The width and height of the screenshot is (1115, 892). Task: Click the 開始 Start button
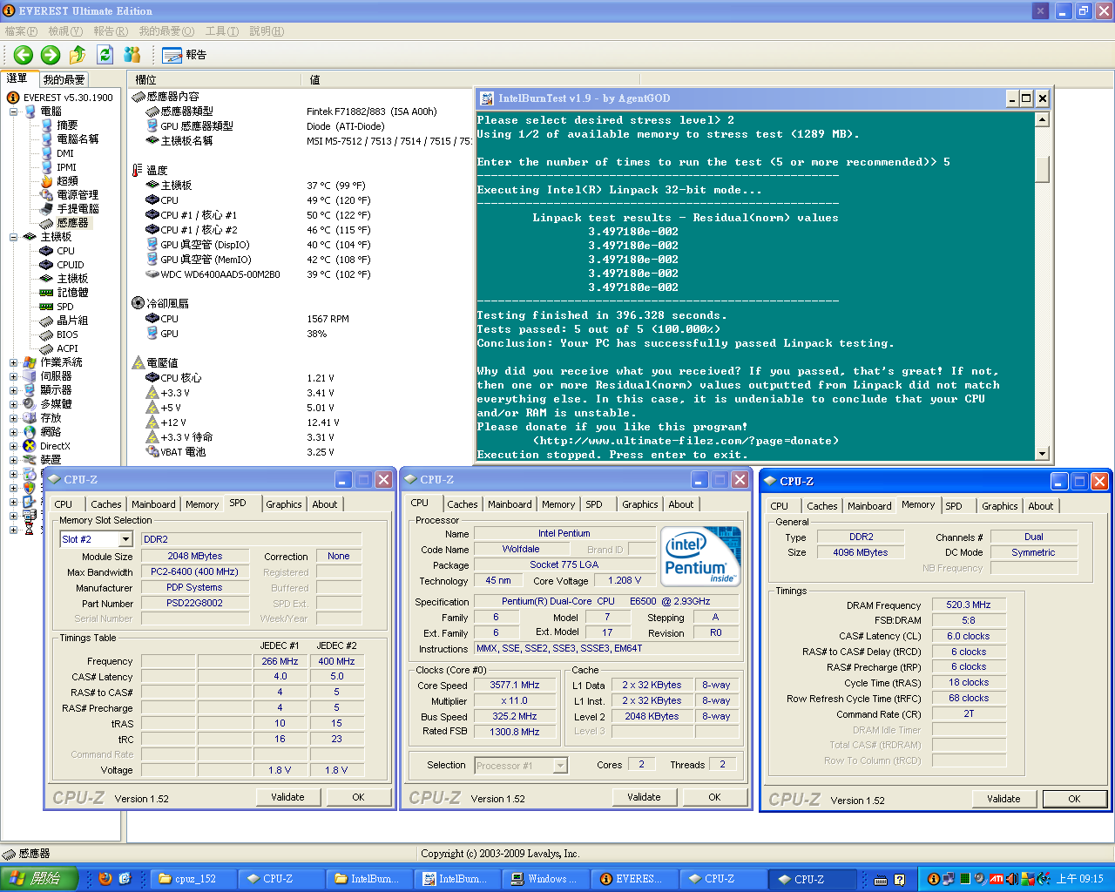(x=39, y=879)
